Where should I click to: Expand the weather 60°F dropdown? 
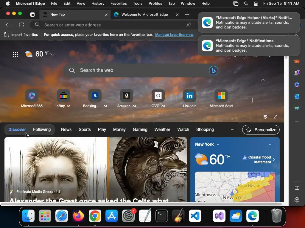[x=52, y=54]
